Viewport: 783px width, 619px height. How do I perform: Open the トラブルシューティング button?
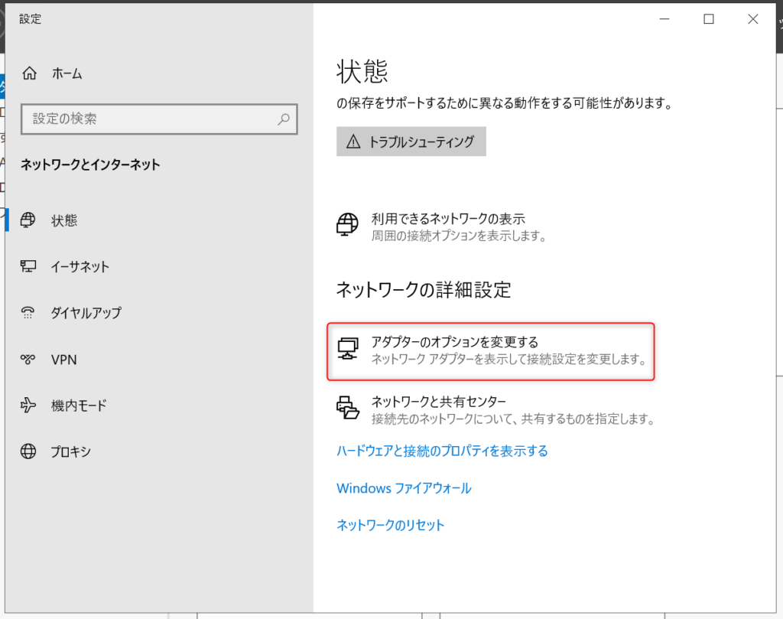point(411,142)
